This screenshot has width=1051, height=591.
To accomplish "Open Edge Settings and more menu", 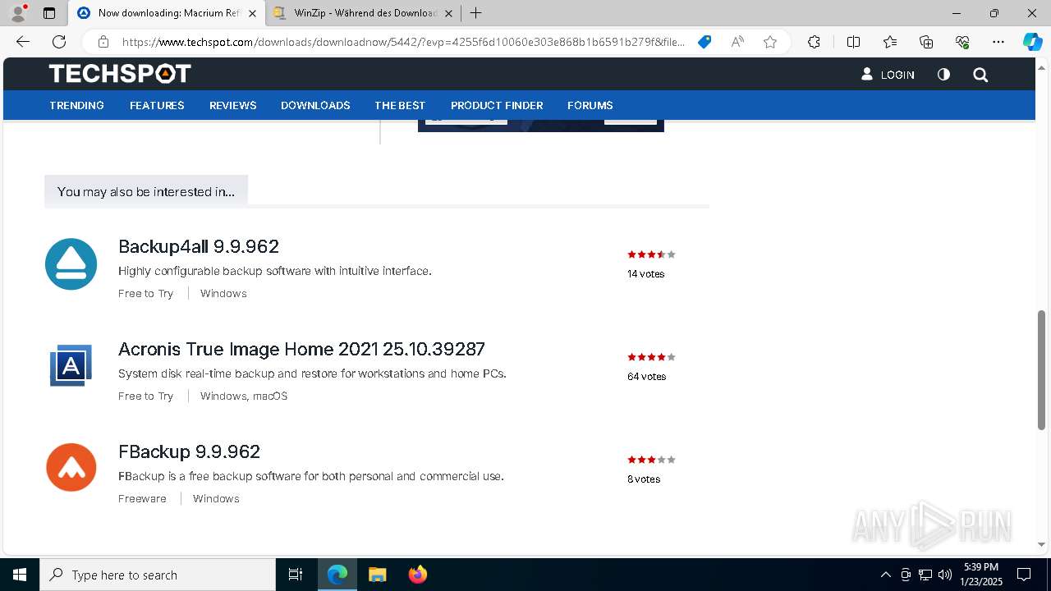I will point(998,42).
